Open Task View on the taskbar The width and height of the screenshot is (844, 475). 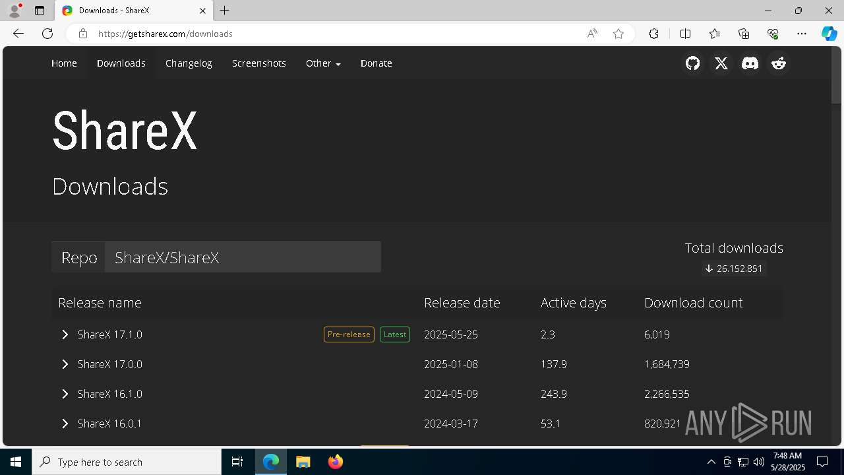[237, 462]
